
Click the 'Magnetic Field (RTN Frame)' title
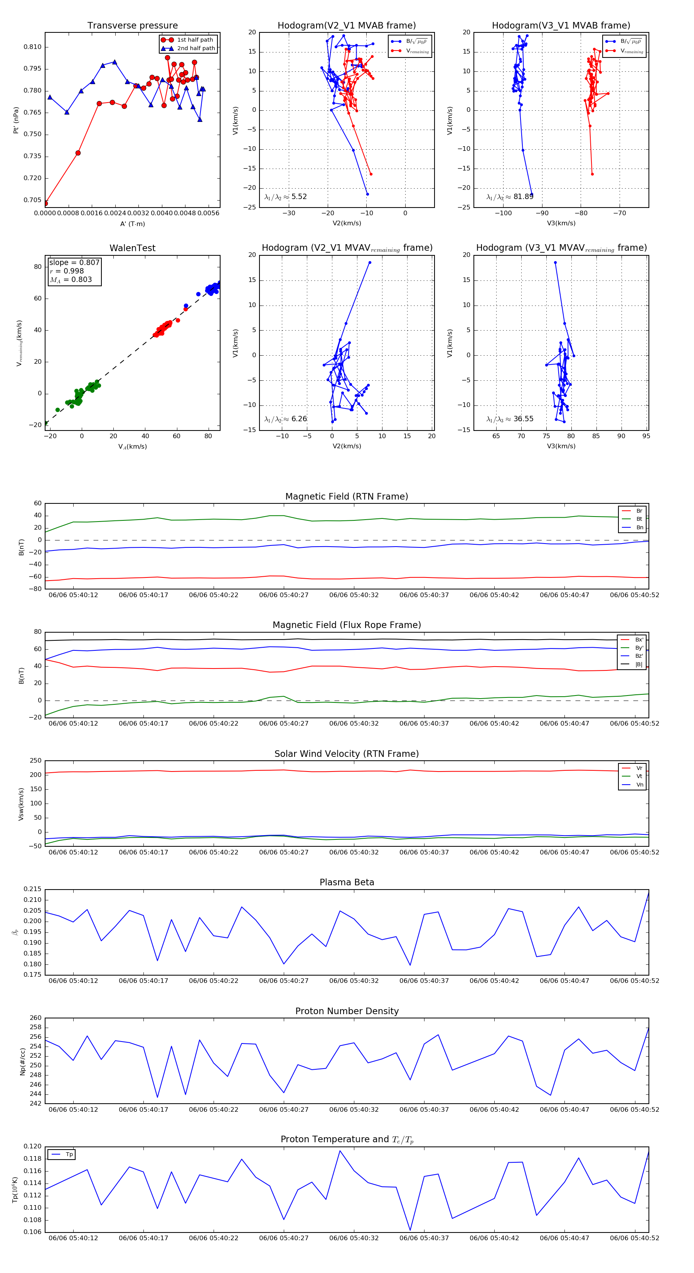347,496
